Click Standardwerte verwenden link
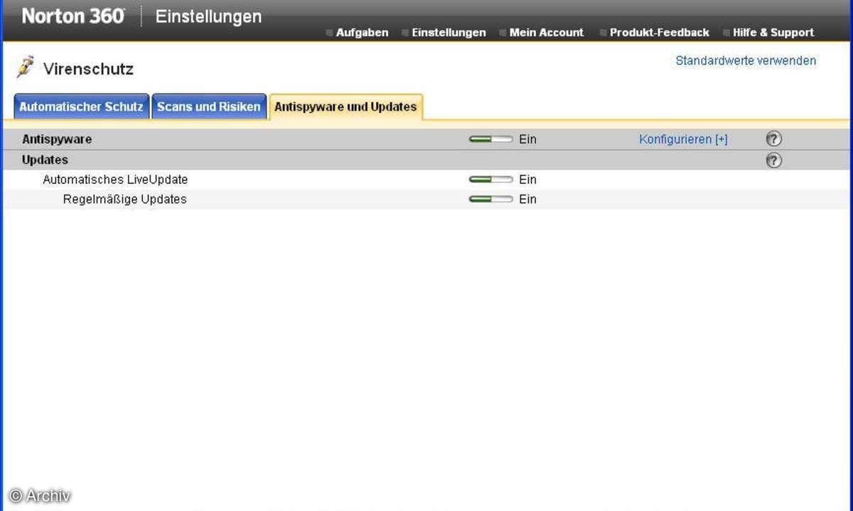853x511 pixels. [x=746, y=61]
